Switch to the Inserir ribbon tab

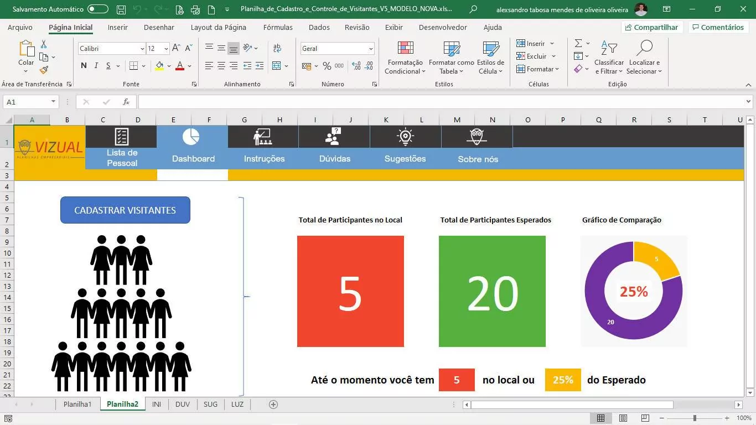coord(117,27)
